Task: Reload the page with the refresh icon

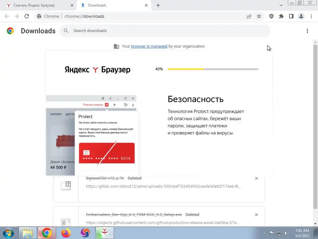Action: coord(27,16)
